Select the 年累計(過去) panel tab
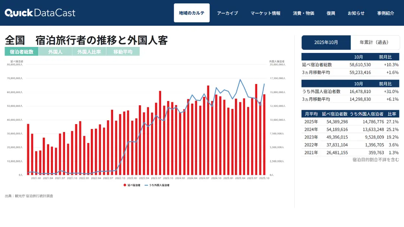This screenshot has height=227, width=404. [x=375, y=42]
